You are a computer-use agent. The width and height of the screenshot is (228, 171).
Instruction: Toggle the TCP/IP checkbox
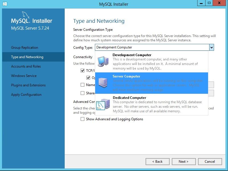(x=82, y=70)
